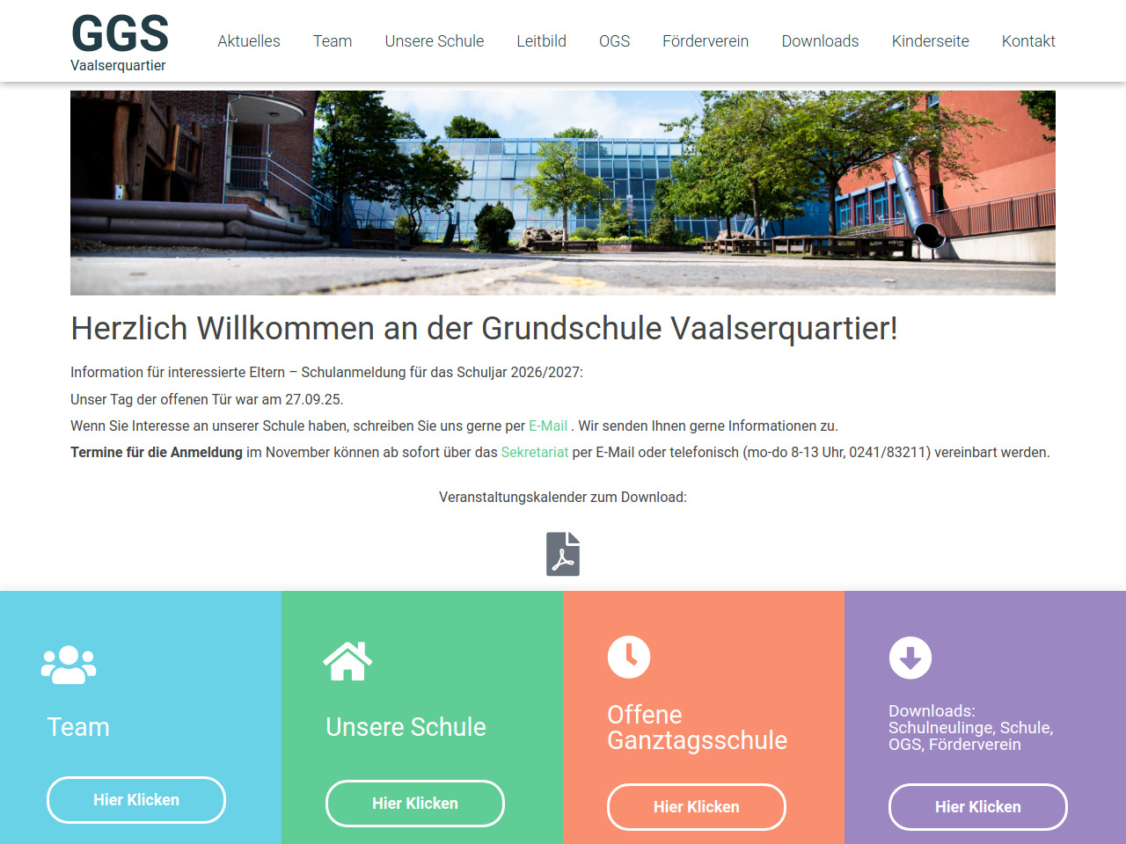Open Downloads in the top menu
1126x844 pixels.
point(820,41)
